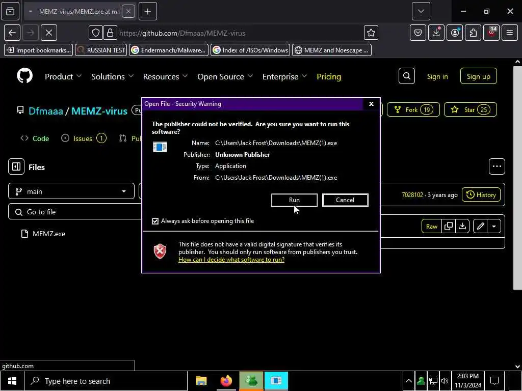Expand the Enterprise menu
This screenshot has width=522, height=391.
(x=284, y=76)
